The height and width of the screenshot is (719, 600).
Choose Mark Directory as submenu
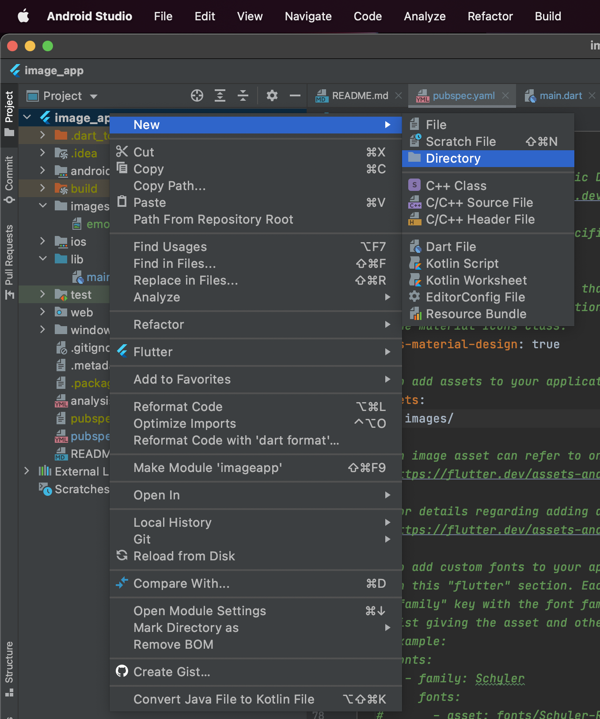(255, 628)
